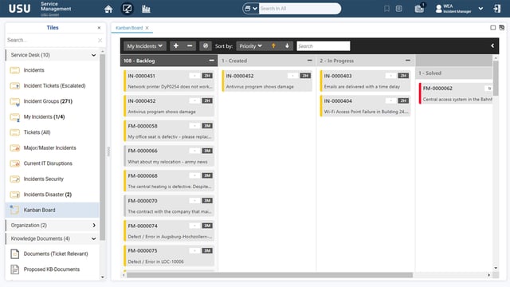Open the search scope dropdown in header
This screenshot has width=510, height=287.
(250, 9)
